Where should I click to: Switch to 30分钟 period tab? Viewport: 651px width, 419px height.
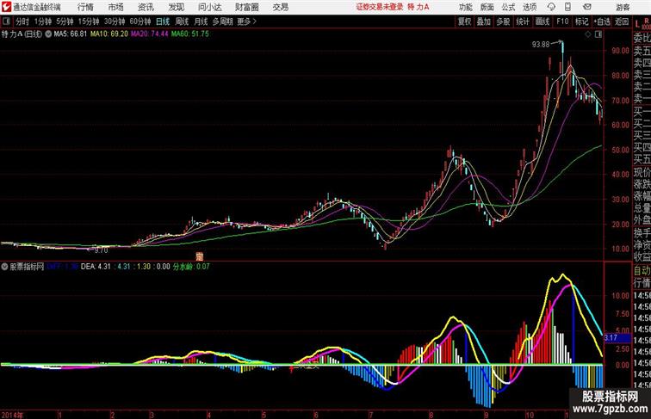tap(115, 22)
